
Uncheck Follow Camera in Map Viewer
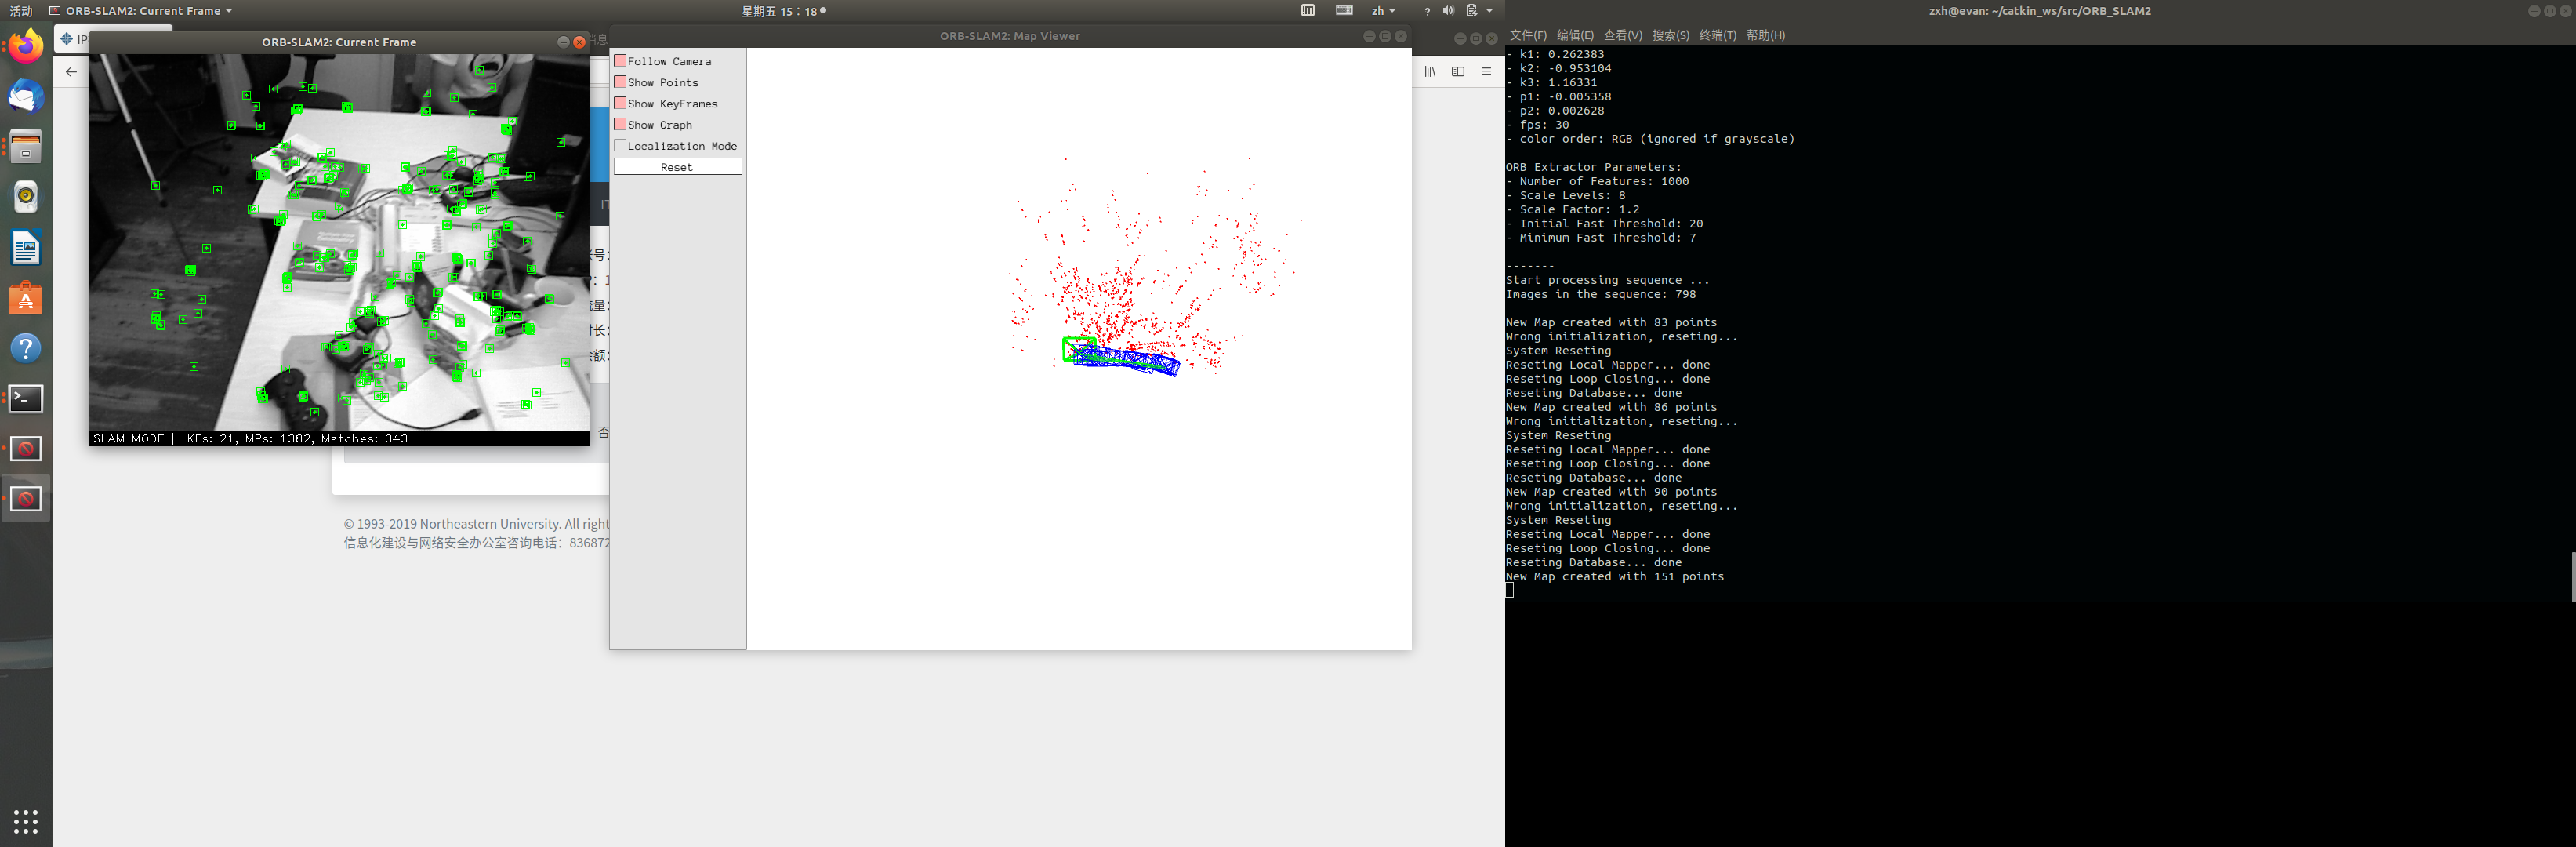pos(621,61)
